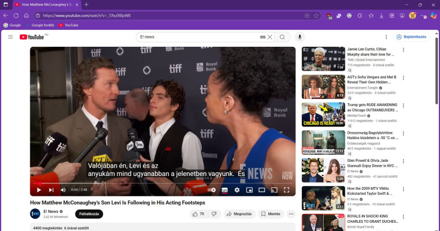Viewport: 440px width, 231px height.
Task: Open more actions menu beside Mentés
Action: tap(291, 214)
